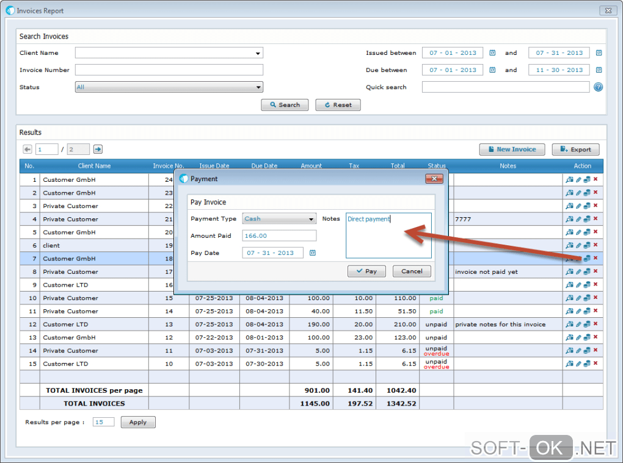Focus the Invoice Number field
The image size is (623, 463).
169,70
